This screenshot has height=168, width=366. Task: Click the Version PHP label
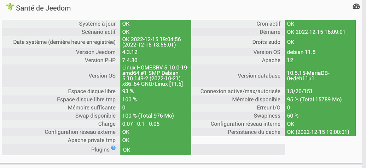(100, 60)
